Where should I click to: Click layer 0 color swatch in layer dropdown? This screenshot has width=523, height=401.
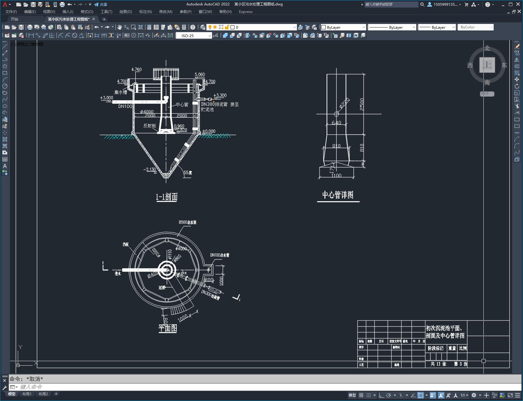click(233, 27)
